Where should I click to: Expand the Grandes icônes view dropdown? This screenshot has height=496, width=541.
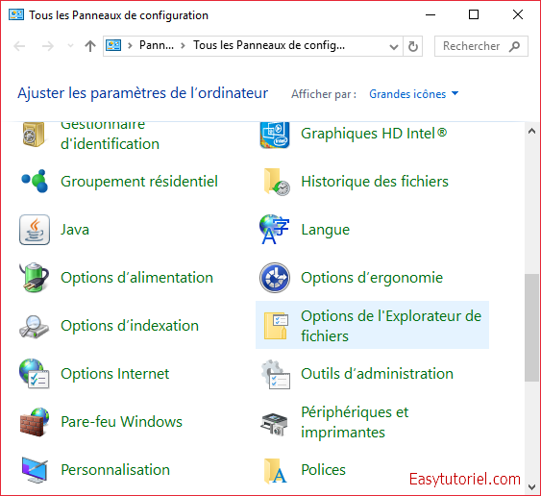[x=414, y=94]
